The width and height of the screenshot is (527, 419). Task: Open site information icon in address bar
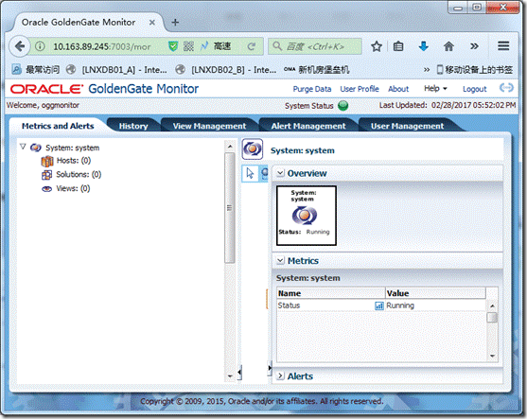point(40,46)
